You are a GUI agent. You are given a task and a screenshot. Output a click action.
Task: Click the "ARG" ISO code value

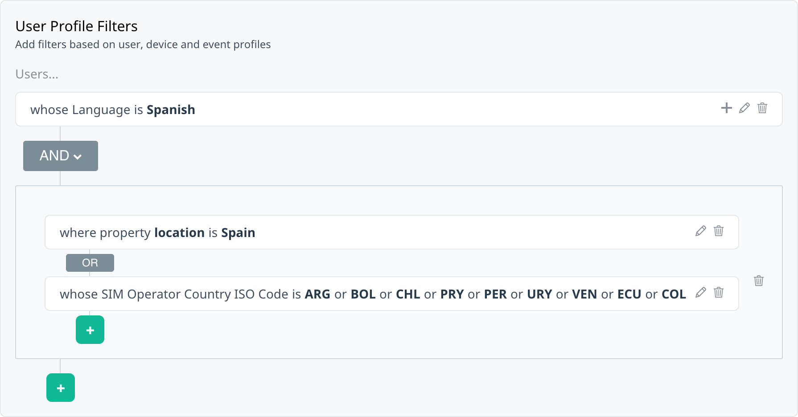click(x=317, y=294)
